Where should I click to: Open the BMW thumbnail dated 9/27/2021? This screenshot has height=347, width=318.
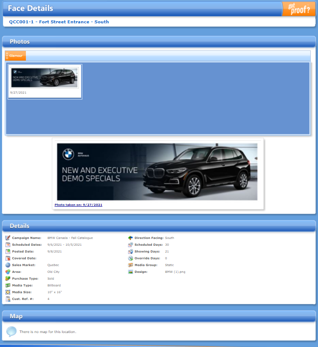[x=45, y=78]
